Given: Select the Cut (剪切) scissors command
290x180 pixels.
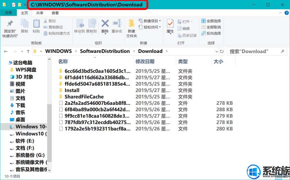Looking at the screenshot, I should pos(50,21).
